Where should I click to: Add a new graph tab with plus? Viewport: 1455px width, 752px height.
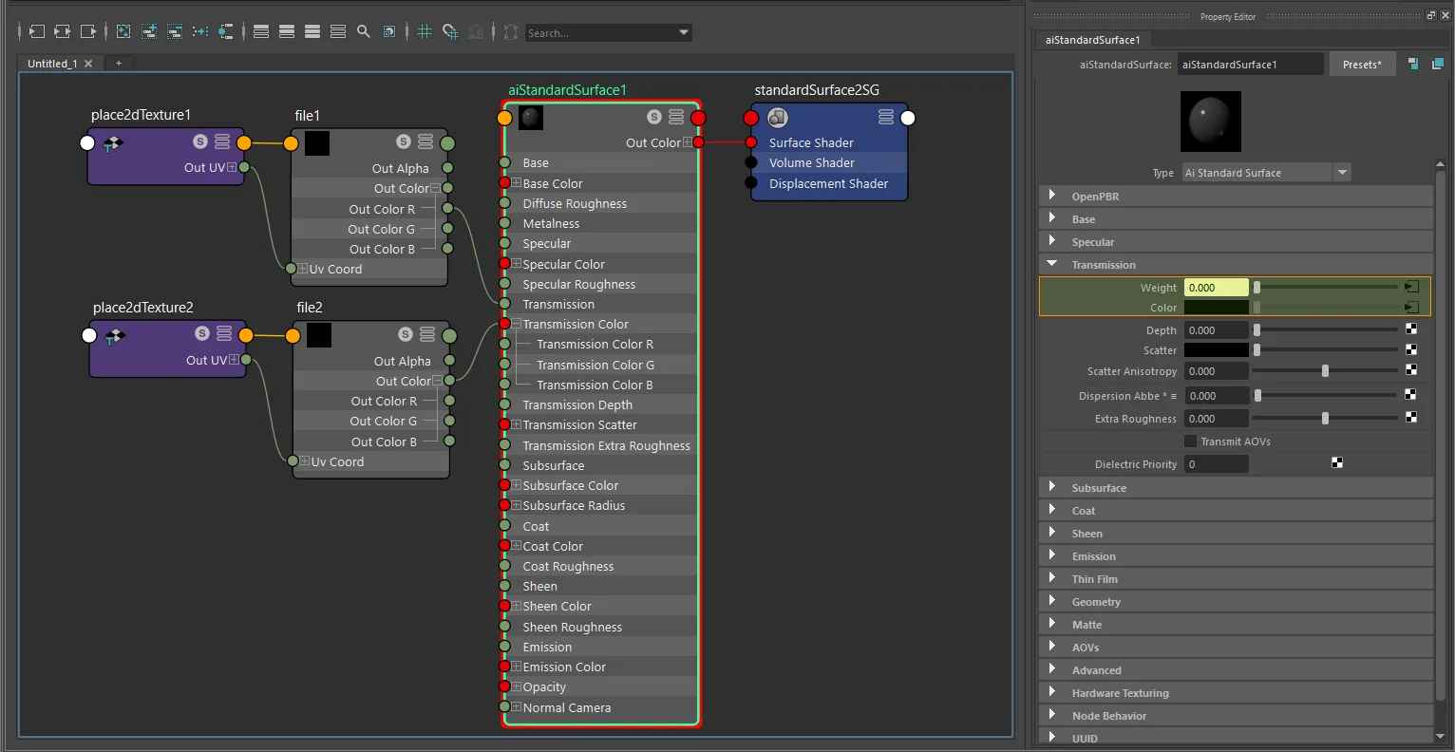pos(119,64)
